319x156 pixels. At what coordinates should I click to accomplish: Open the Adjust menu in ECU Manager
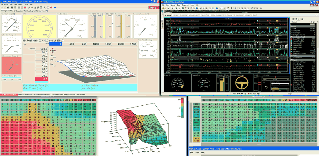coord(6,4)
